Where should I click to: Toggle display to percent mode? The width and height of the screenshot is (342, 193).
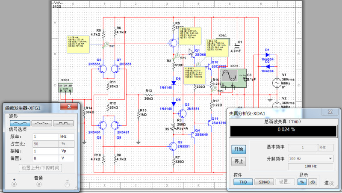302,181
